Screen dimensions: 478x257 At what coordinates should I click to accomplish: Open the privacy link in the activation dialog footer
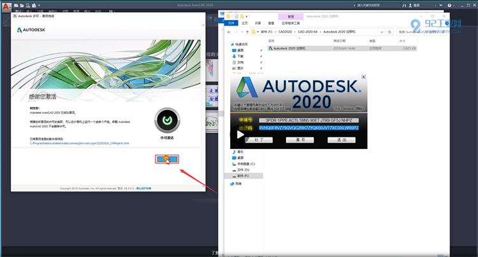[143, 188]
